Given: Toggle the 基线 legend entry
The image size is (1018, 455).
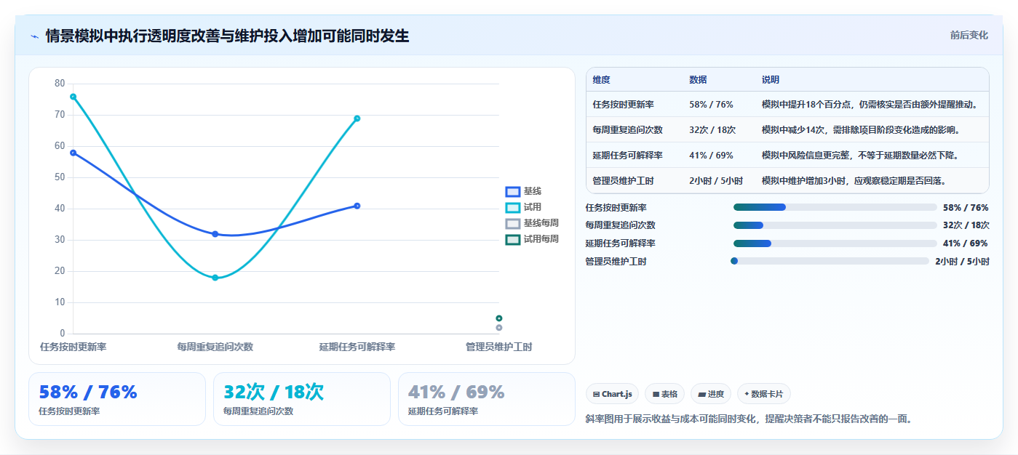Looking at the screenshot, I should coord(524,191).
